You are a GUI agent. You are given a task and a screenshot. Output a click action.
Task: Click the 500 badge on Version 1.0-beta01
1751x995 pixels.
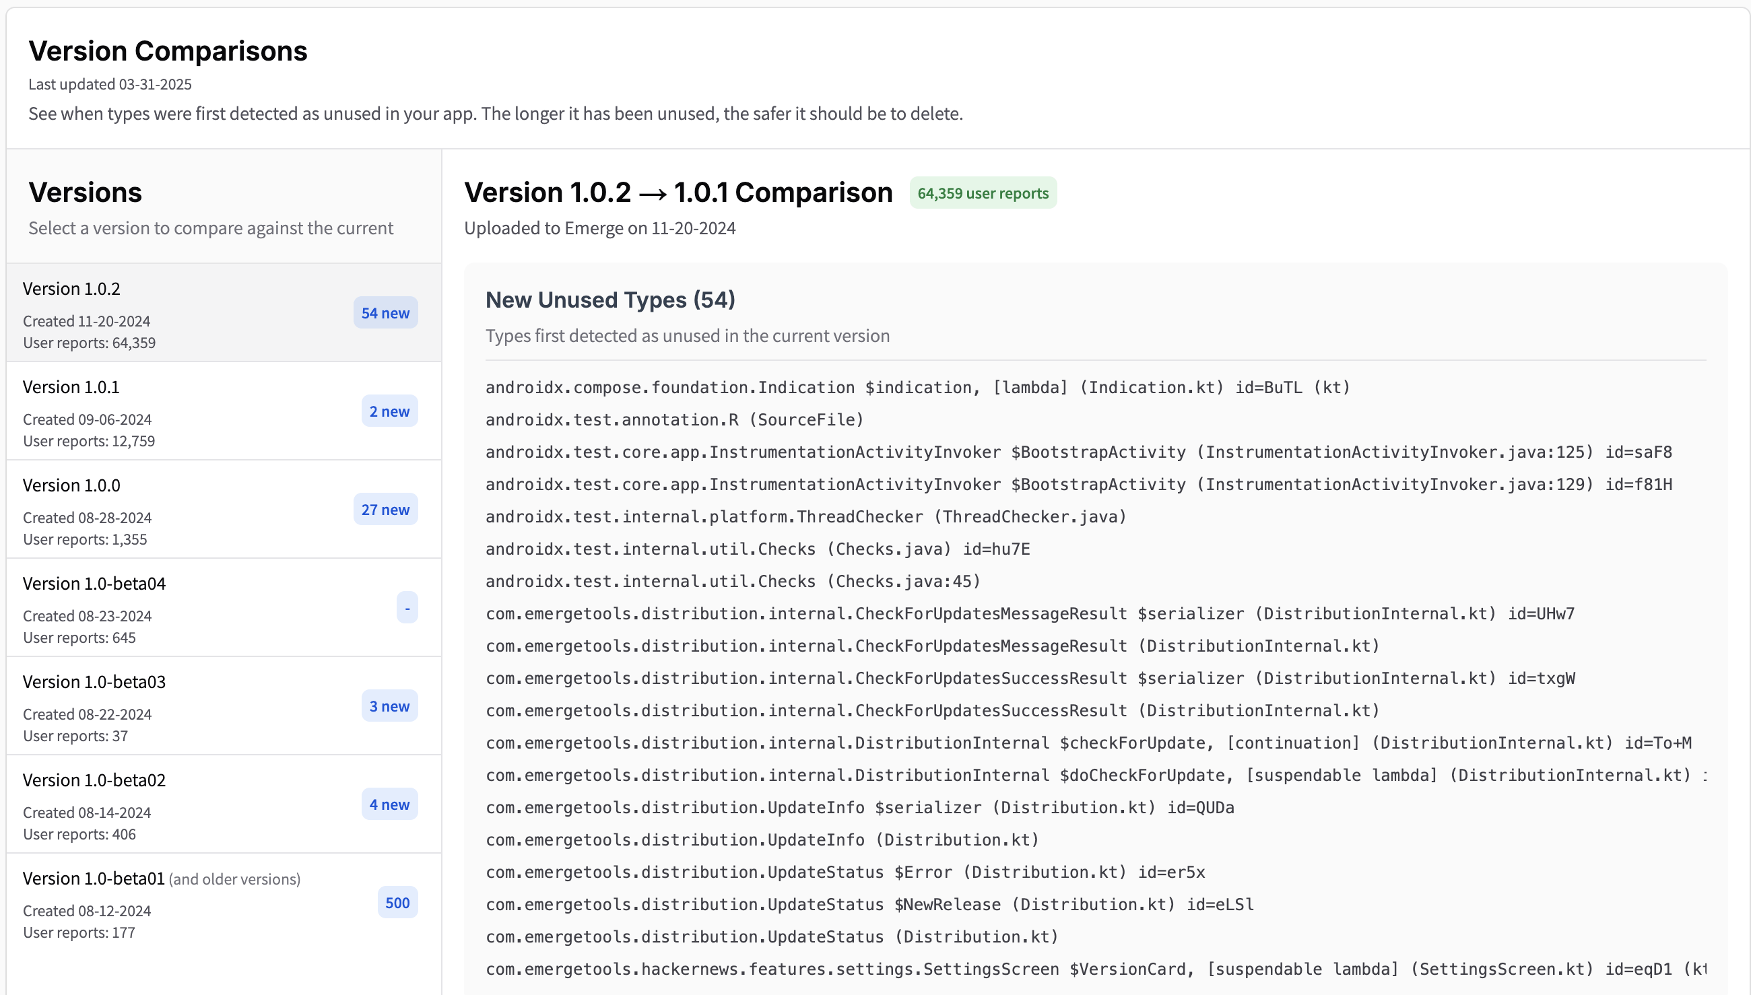click(397, 902)
